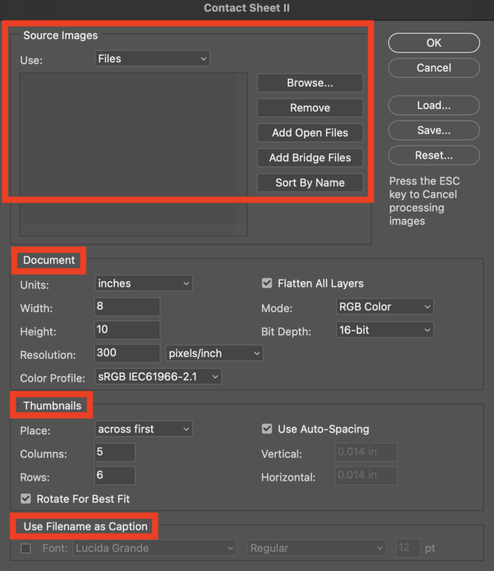Click the OK button

[433, 43]
